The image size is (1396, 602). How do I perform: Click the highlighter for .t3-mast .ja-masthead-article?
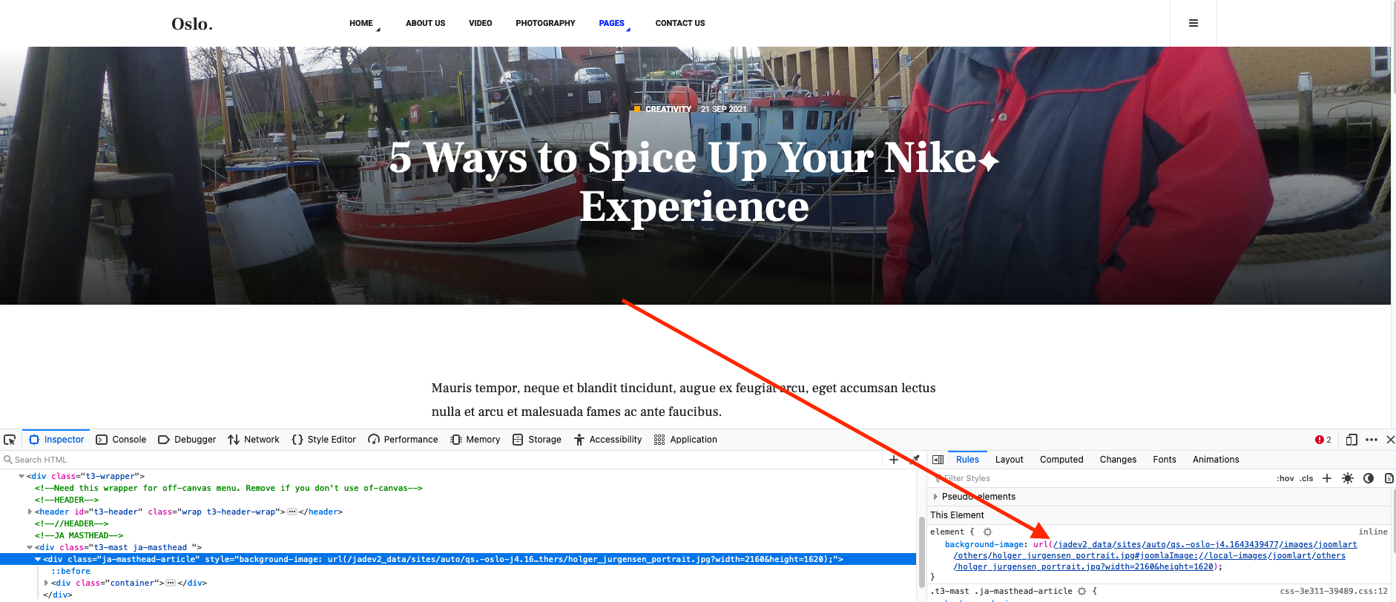(x=1081, y=591)
